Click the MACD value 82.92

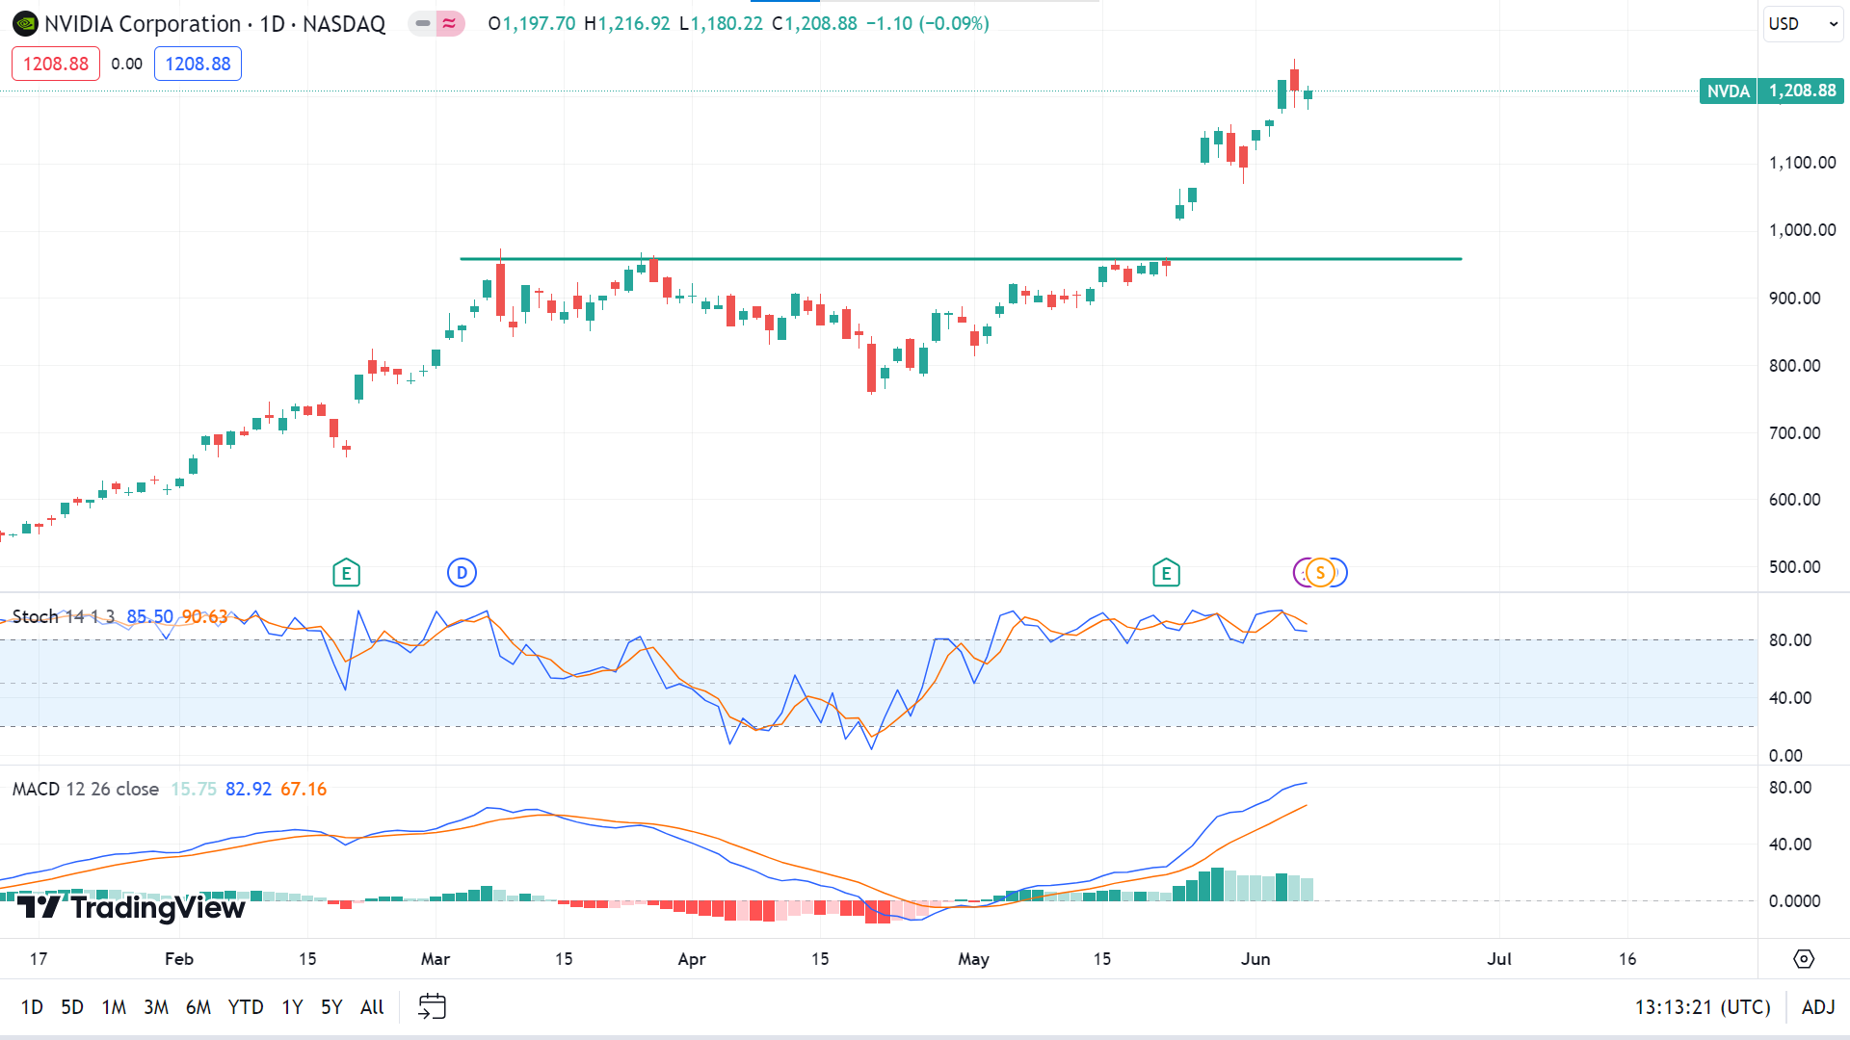[249, 789]
